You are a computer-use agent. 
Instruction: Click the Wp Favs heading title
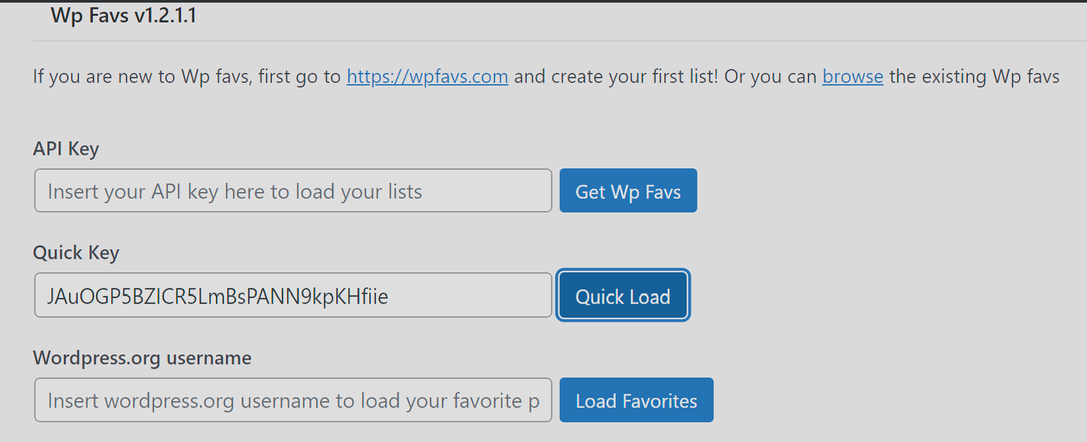coord(91,15)
